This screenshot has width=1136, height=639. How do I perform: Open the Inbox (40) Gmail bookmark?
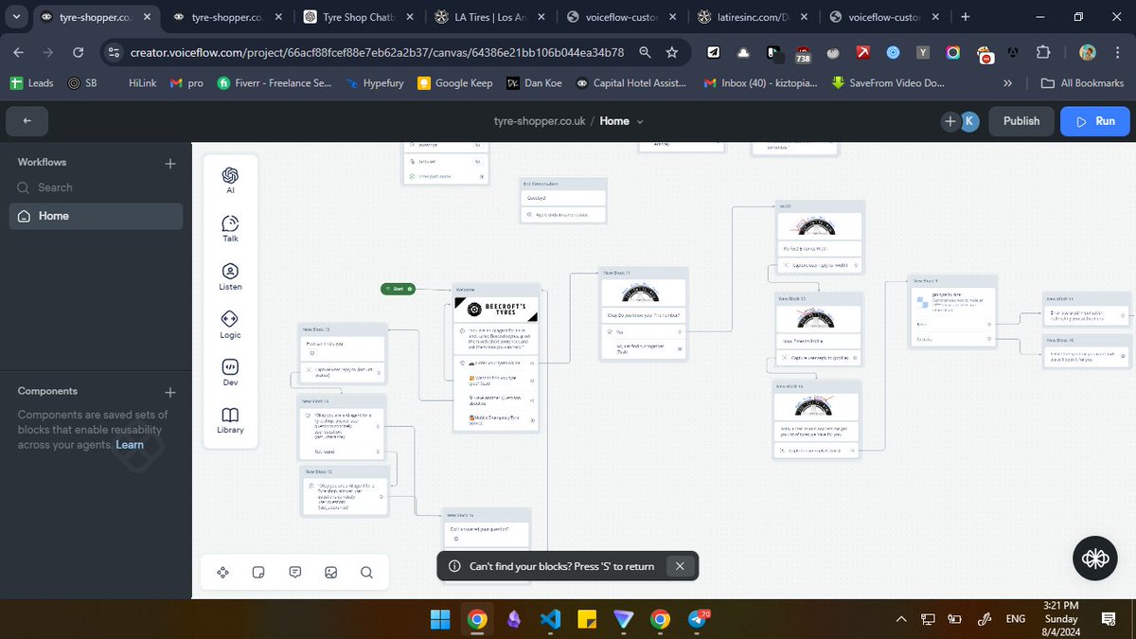[763, 83]
